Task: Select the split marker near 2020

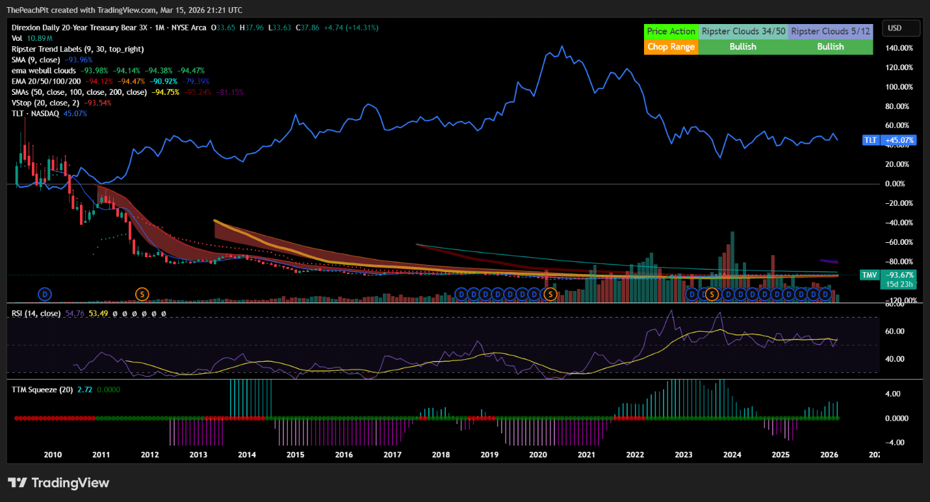Action: coord(550,294)
